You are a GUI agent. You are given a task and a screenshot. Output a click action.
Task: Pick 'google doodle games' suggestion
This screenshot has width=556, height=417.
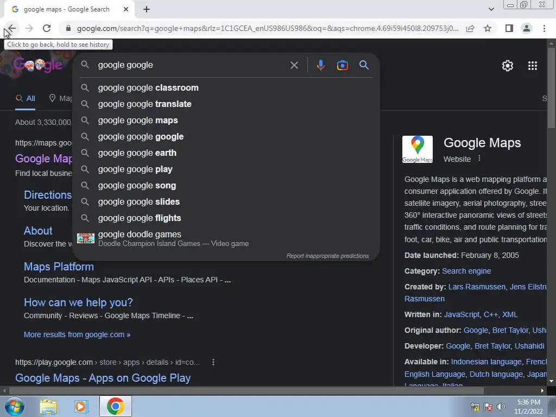[226, 238]
